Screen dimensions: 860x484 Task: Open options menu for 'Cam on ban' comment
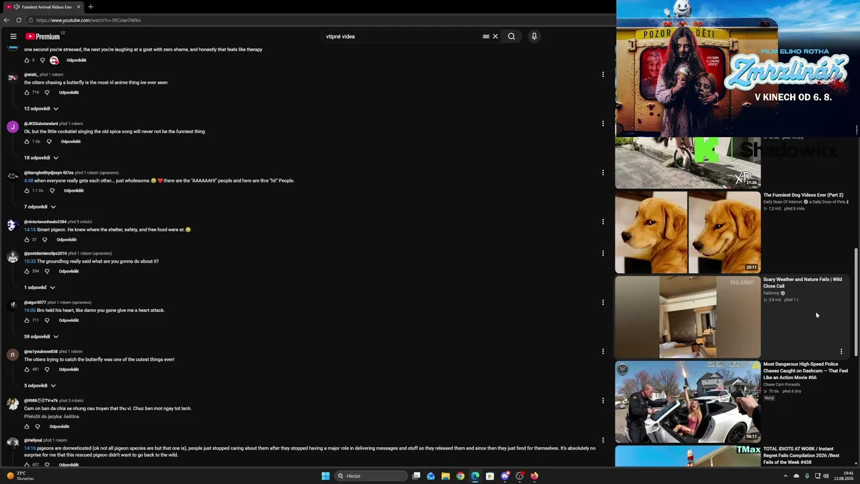[603, 401]
